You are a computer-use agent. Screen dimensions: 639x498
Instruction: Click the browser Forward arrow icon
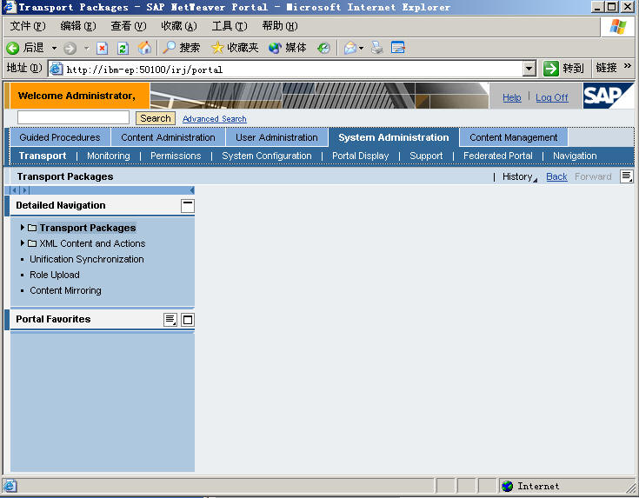[x=70, y=48]
